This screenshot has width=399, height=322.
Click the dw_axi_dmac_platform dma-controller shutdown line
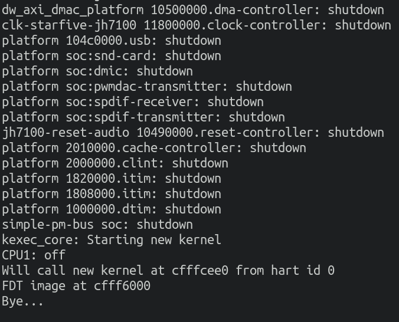[193, 11]
